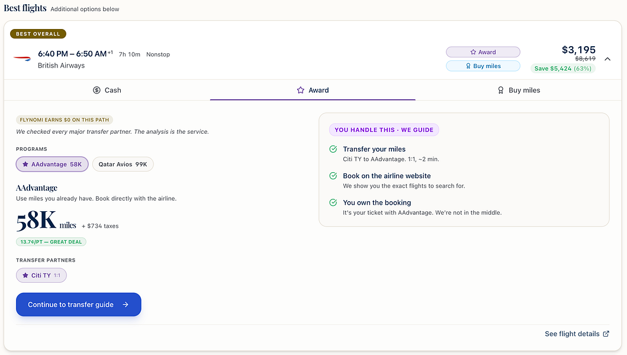Switch to the Award tab
Viewport: 627px width, 355px height.
pos(313,91)
